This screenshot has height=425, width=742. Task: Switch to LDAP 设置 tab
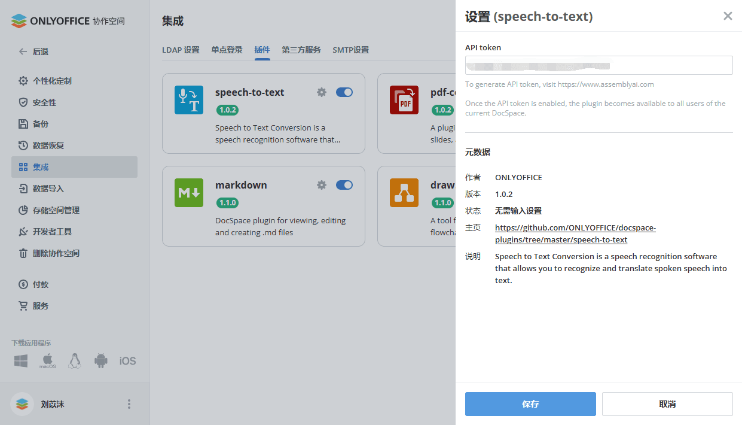click(181, 50)
